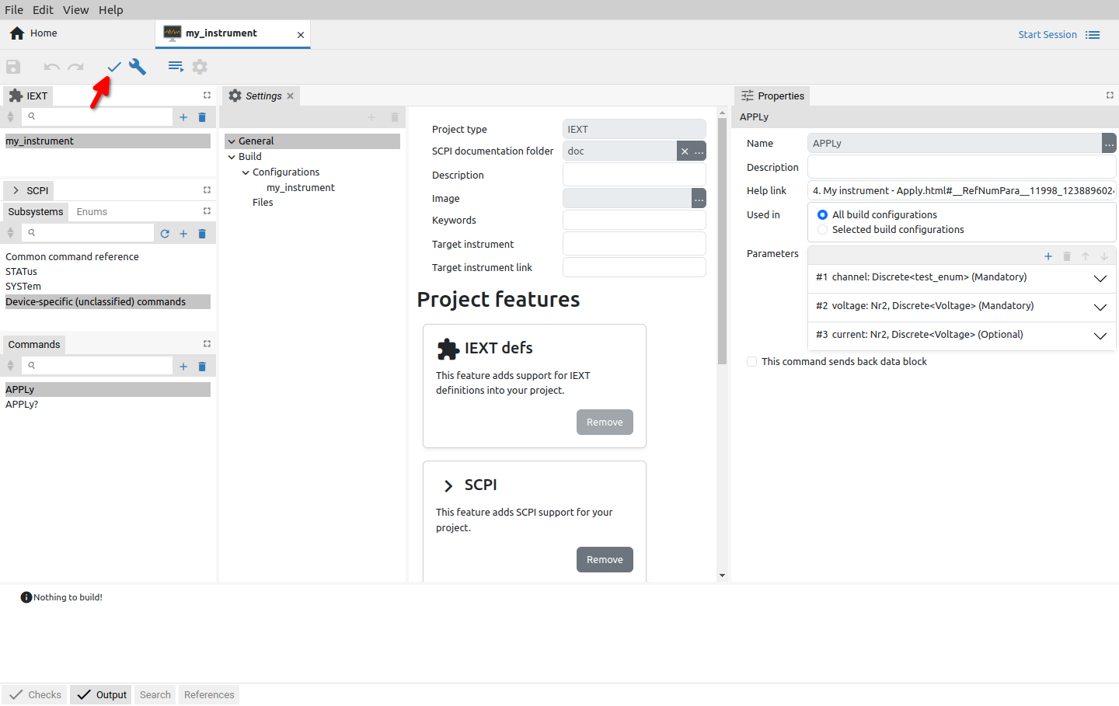Click the refresh icon in Subsystems panel
1119x706 pixels.
(165, 233)
